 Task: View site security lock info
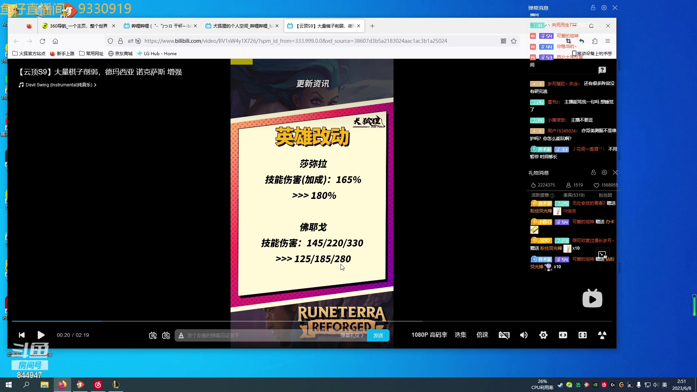click(x=121, y=41)
